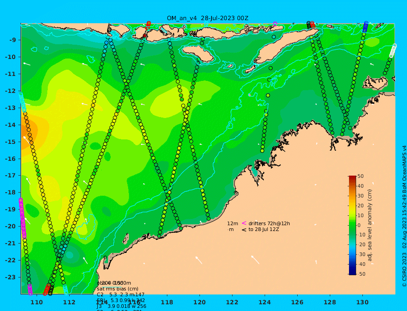Click the longitude axis label '120'
This screenshot has height=311, width=407.
tap(199, 302)
